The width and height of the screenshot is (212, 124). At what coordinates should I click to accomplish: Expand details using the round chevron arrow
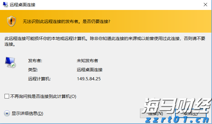[x=7, y=114]
